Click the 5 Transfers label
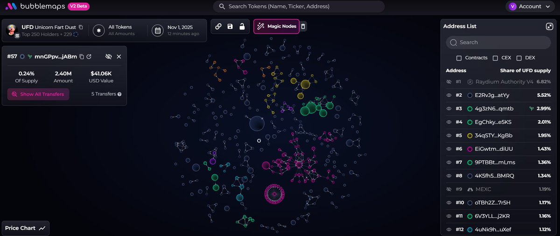 coord(104,94)
